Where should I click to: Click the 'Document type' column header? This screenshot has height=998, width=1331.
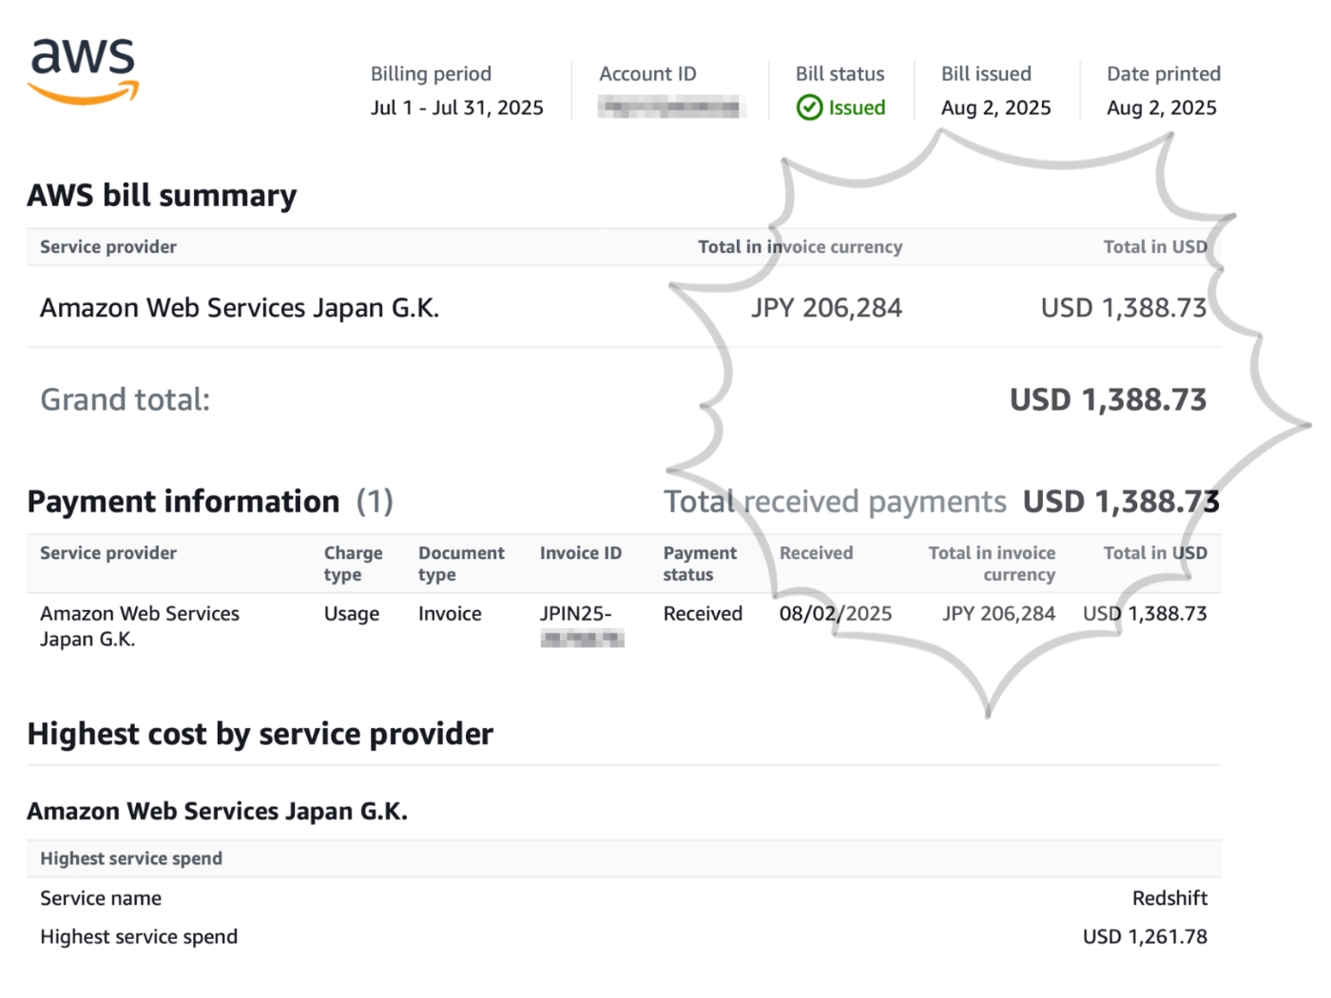461,564
